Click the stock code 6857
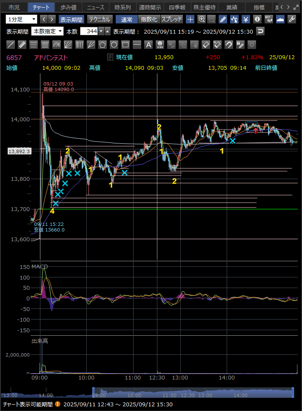 (14, 58)
